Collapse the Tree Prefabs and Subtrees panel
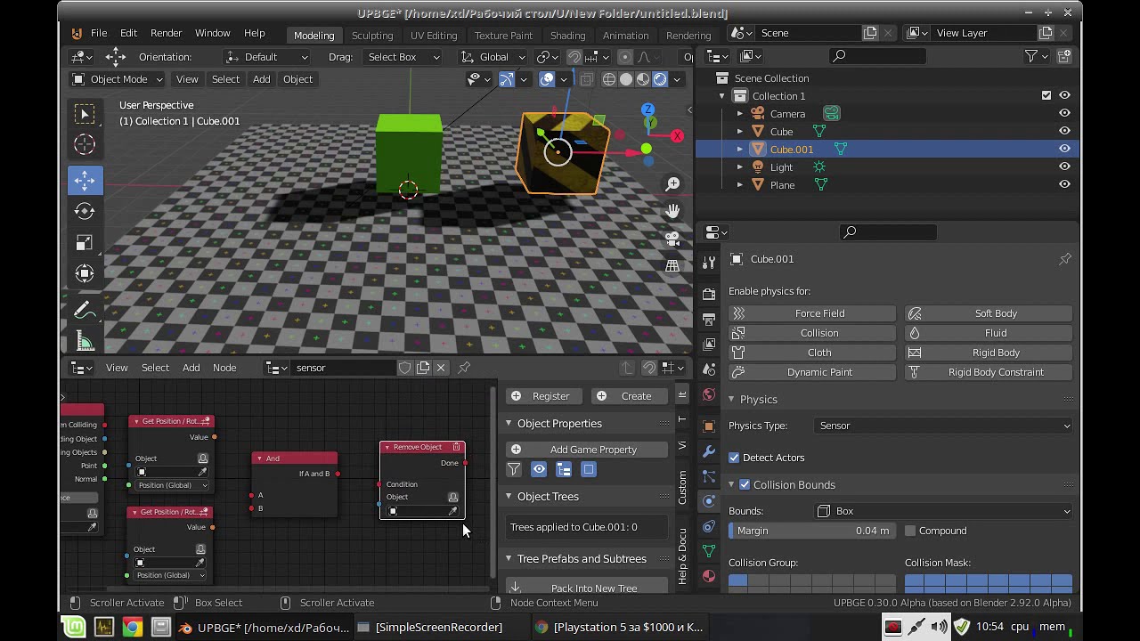This screenshot has width=1140, height=641. [581, 559]
